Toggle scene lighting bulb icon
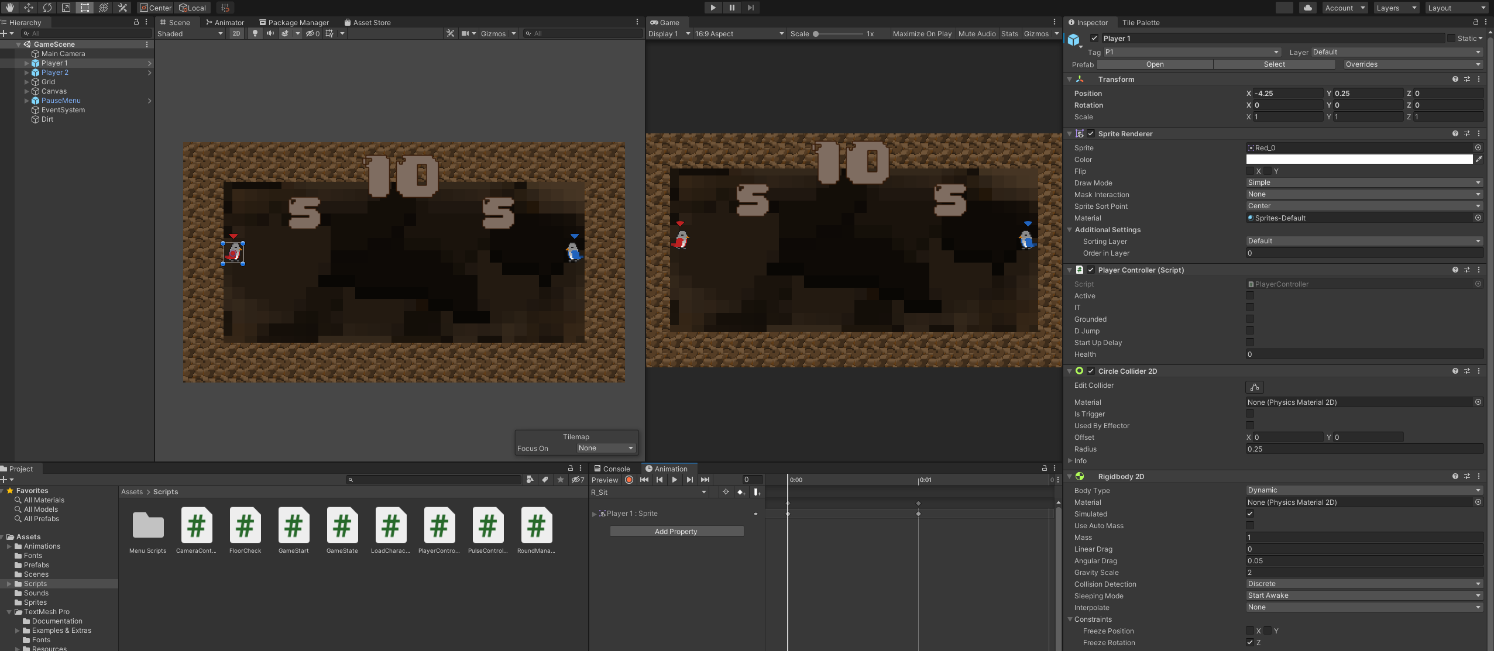This screenshot has height=651, width=1494. (255, 33)
